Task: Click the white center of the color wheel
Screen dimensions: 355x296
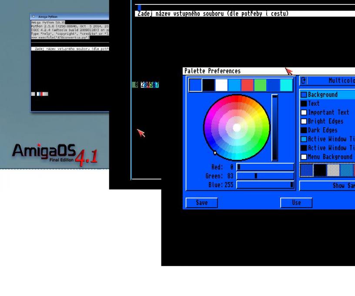Action: tap(237, 128)
